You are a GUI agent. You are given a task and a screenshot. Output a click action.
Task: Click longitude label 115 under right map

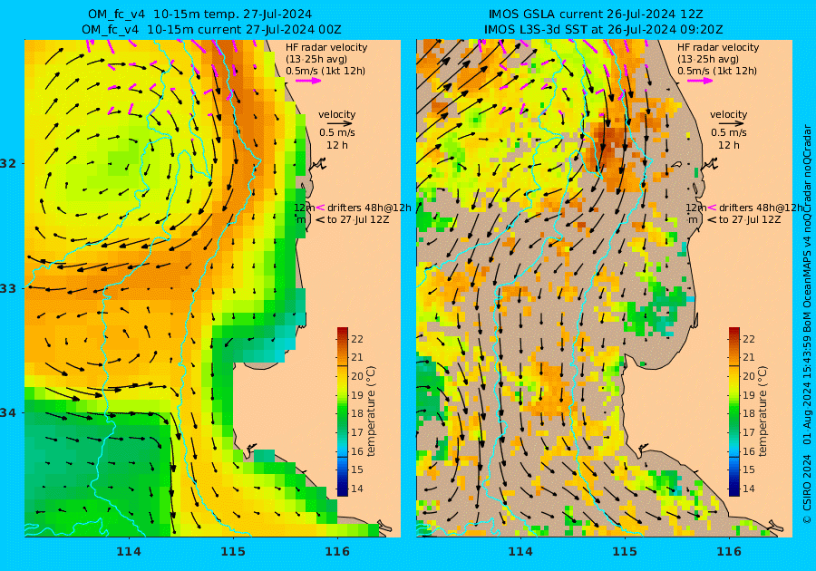(625, 552)
